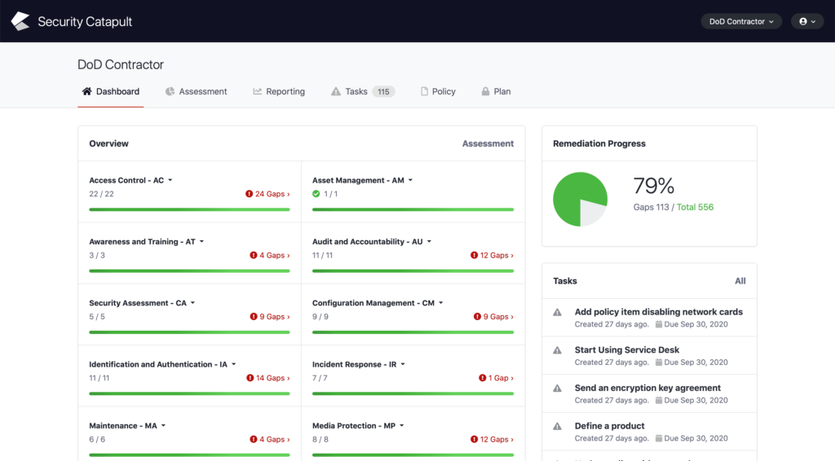The height and width of the screenshot is (461, 835).
Task: Click calendar icon on 'Start Using Service Desk' due date
Action: [x=659, y=362]
